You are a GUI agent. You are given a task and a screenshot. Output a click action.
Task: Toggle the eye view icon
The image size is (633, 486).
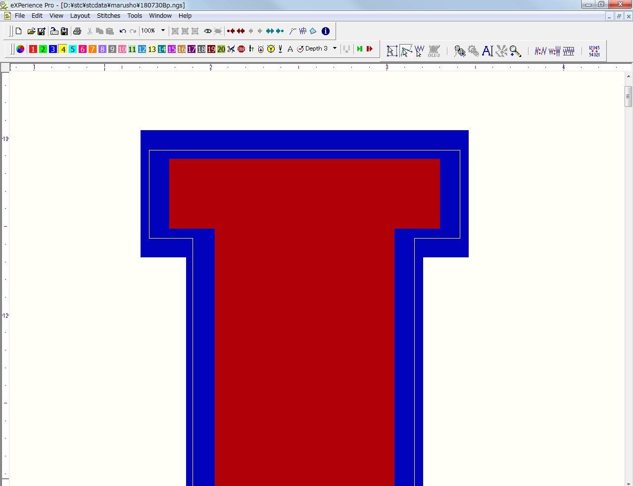click(x=208, y=31)
